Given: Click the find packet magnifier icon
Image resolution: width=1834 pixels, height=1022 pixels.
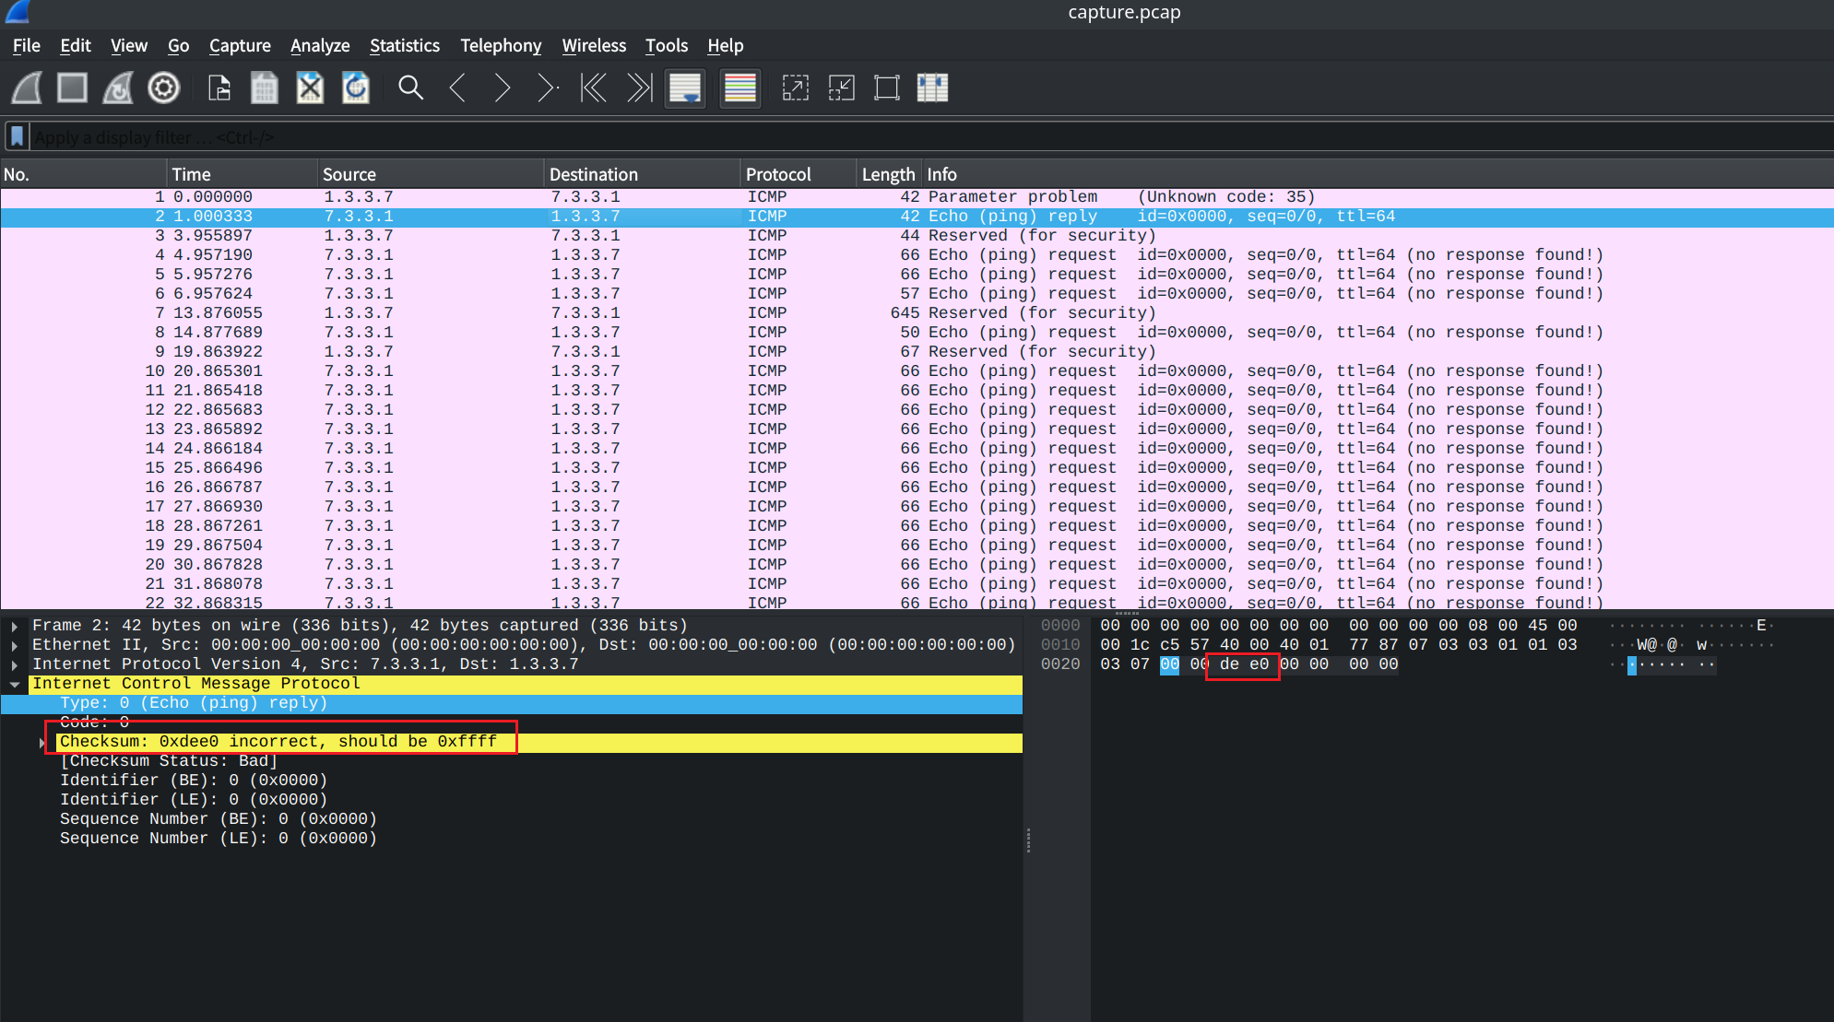Looking at the screenshot, I should [410, 88].
